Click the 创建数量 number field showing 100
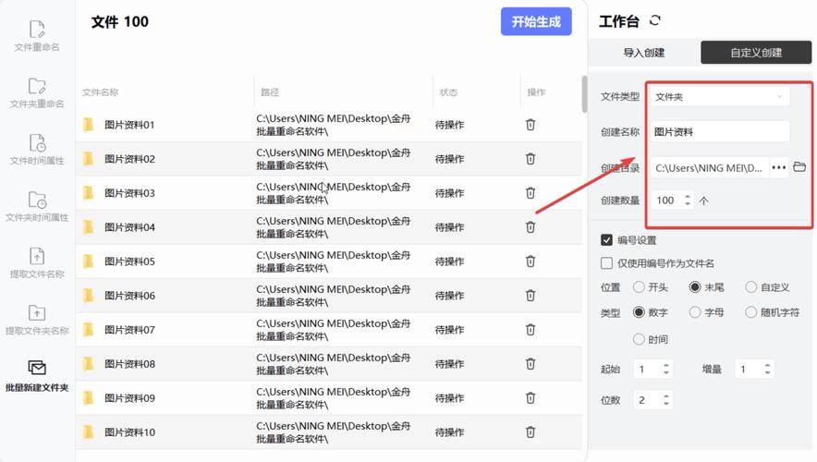The image size is (817, 462). (673, 200)
